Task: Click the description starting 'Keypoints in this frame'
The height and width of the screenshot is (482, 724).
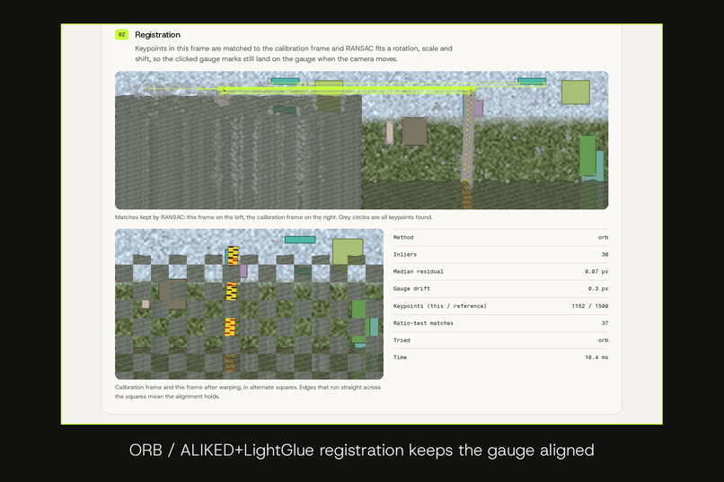Action: [x=294, y=54]
